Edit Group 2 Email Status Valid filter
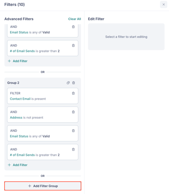Image resolution: width=169 pixels, height=194 pixels. 43,133
